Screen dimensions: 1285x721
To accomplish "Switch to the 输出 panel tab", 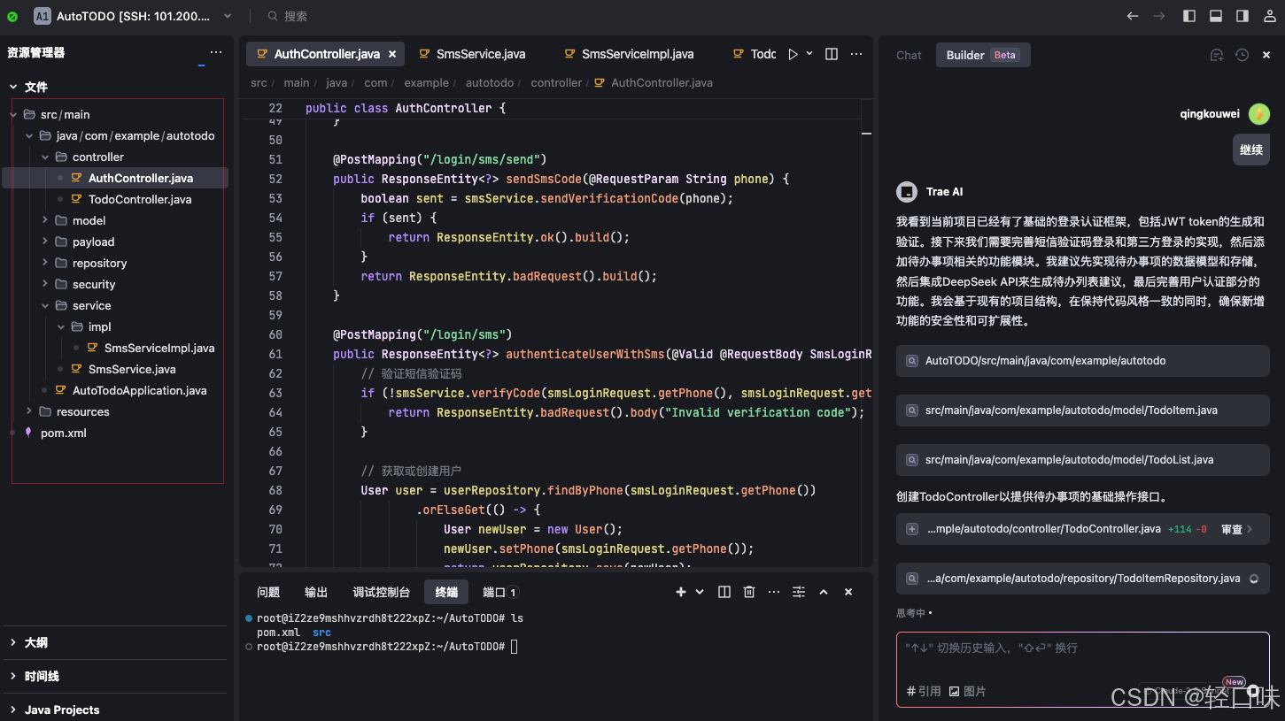I will pyautogui.click(x=316, y=592).
